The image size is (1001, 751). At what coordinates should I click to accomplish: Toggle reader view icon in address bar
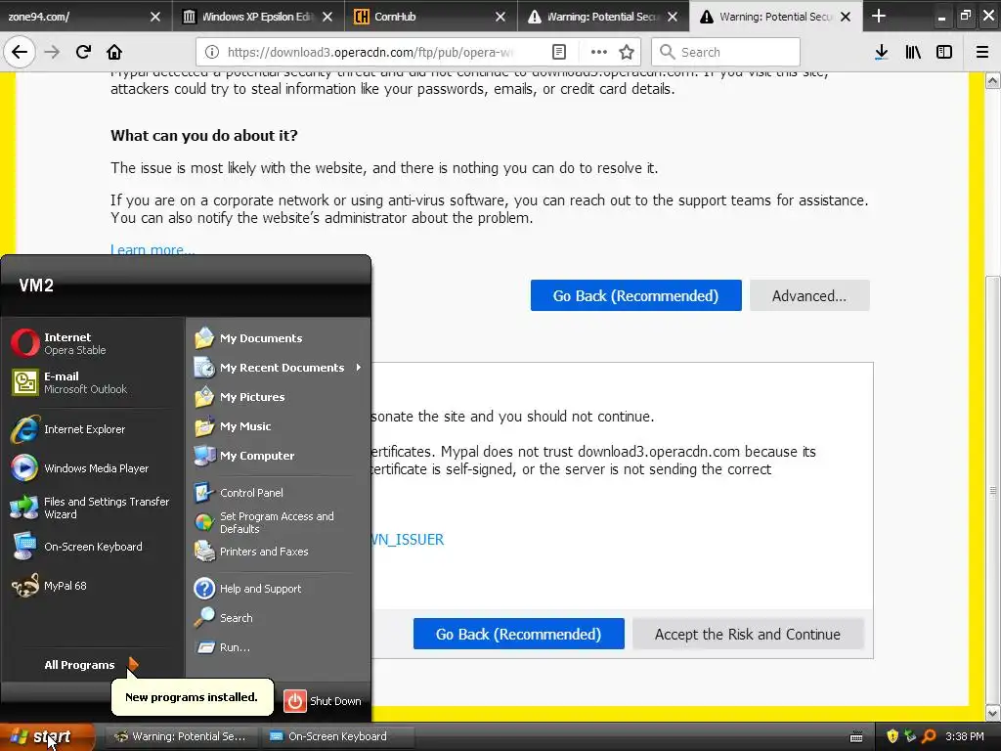click(558, 52)
